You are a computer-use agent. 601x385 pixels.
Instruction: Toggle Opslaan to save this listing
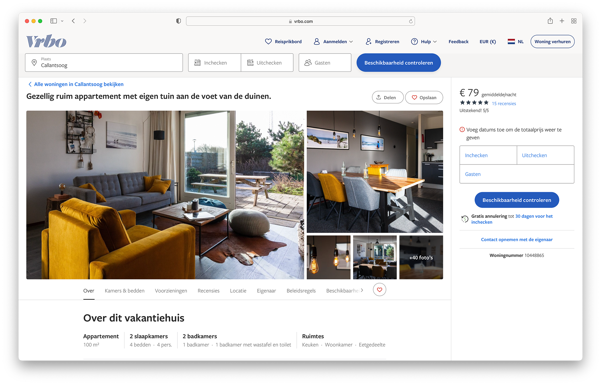click(424, 97)
